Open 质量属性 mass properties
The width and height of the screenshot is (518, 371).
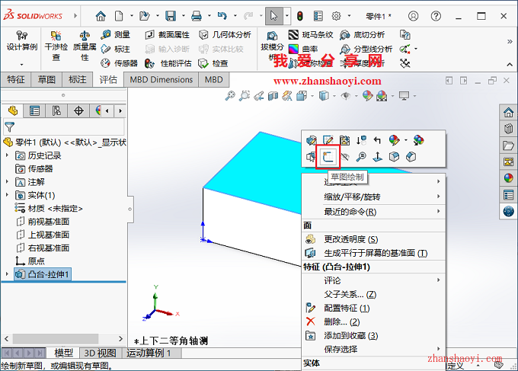[85, 46]
